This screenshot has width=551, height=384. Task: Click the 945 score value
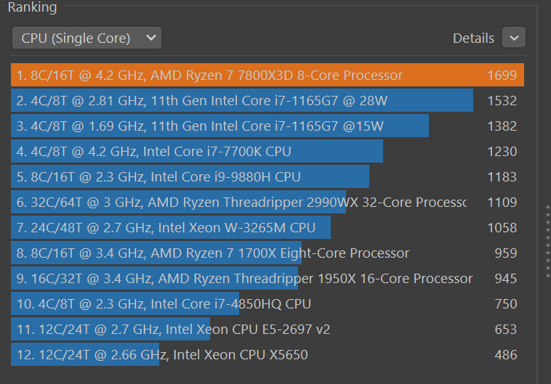click(505, 279)
